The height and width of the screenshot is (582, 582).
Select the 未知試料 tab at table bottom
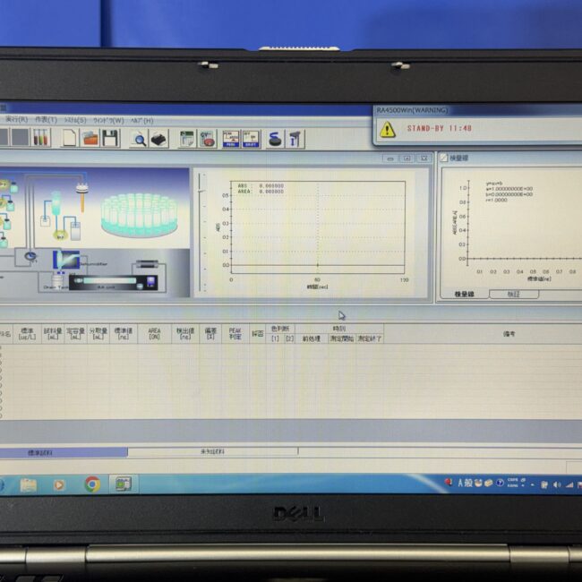213,452
